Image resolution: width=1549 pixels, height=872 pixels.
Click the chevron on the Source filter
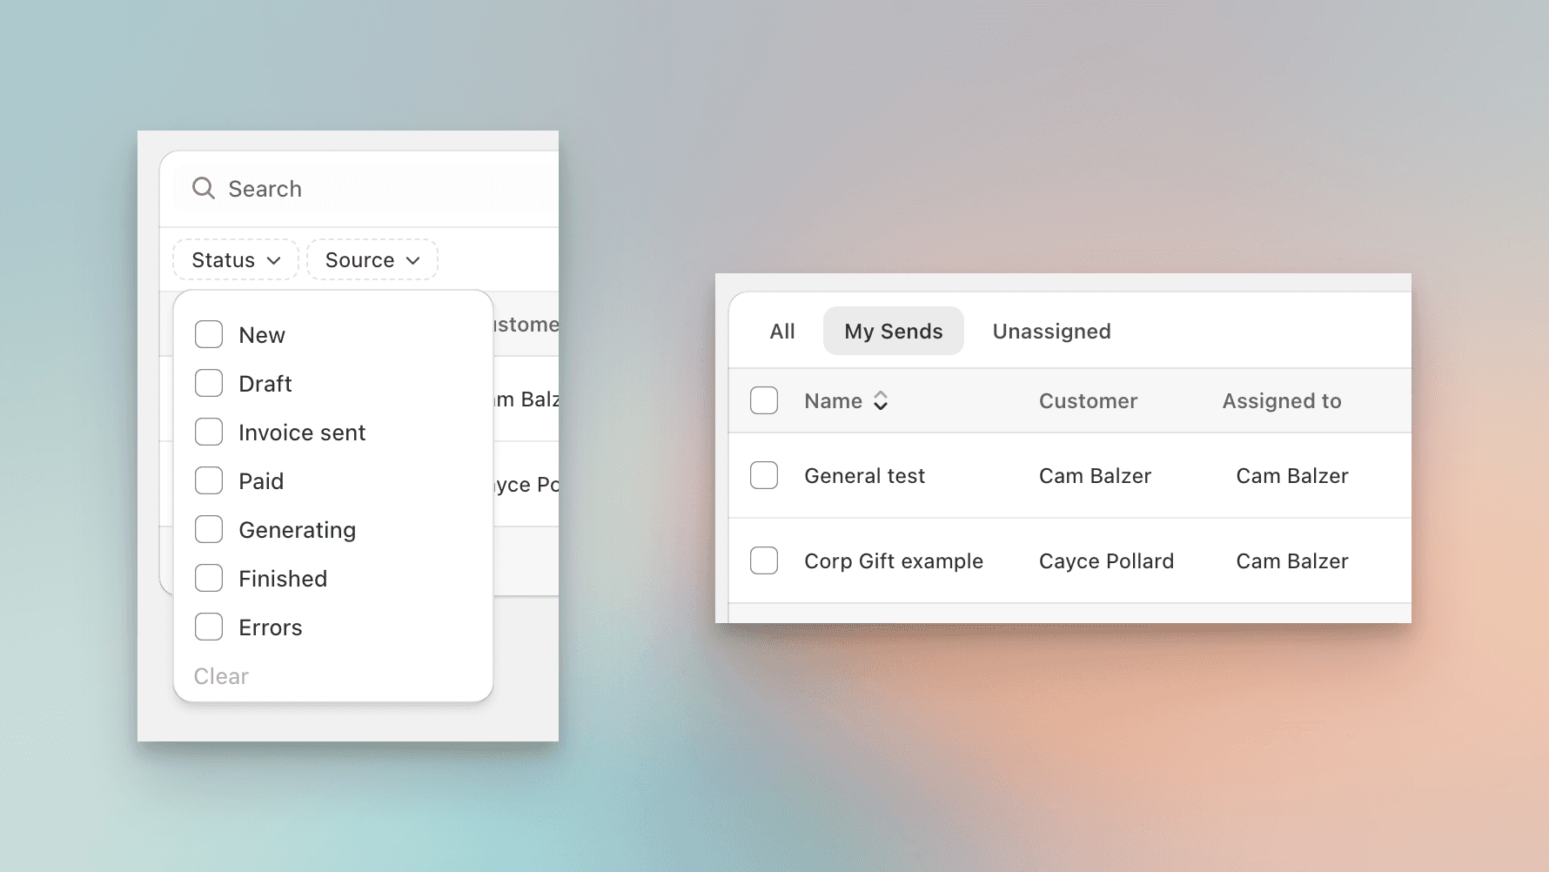click(x=414, y=259)
